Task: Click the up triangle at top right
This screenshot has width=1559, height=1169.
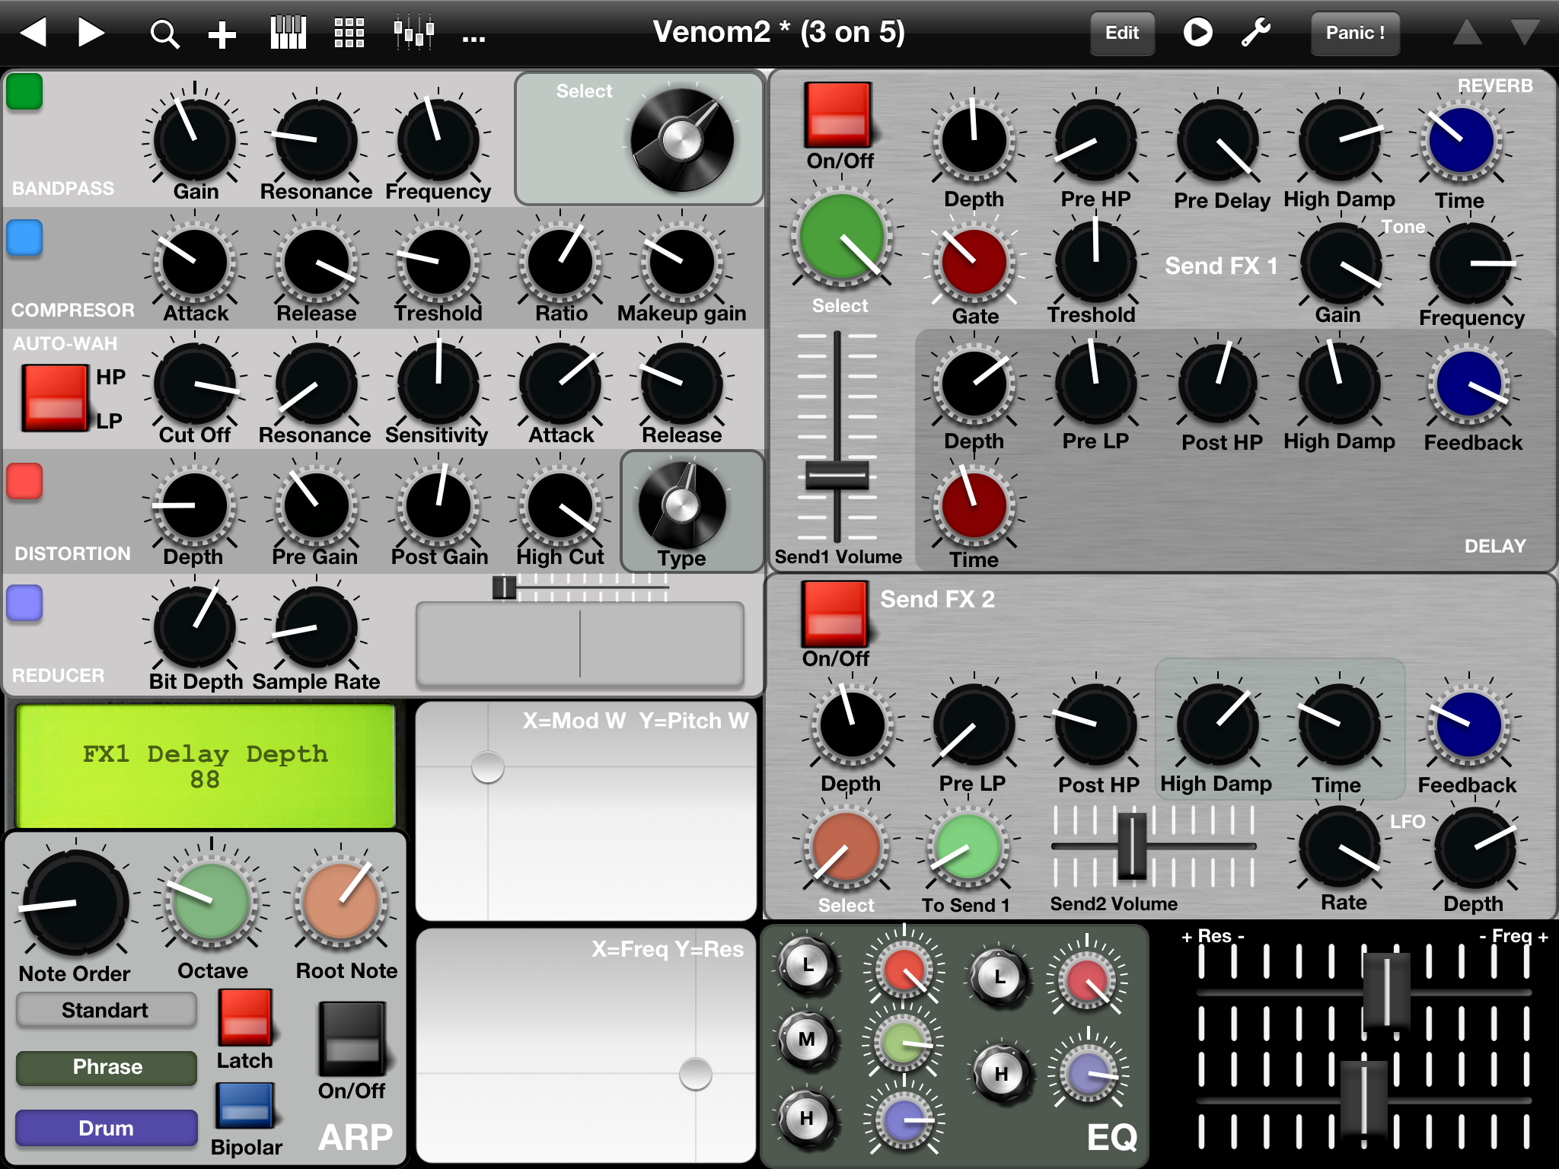Action: pyautogui.click(x=1467, y=33)
